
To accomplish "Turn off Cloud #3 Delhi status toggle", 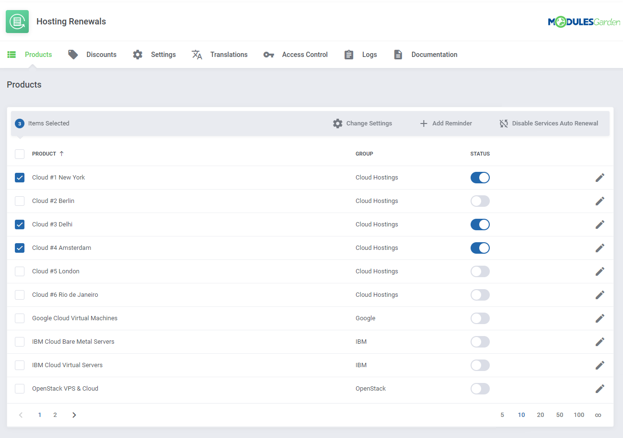I will (480, 225).
